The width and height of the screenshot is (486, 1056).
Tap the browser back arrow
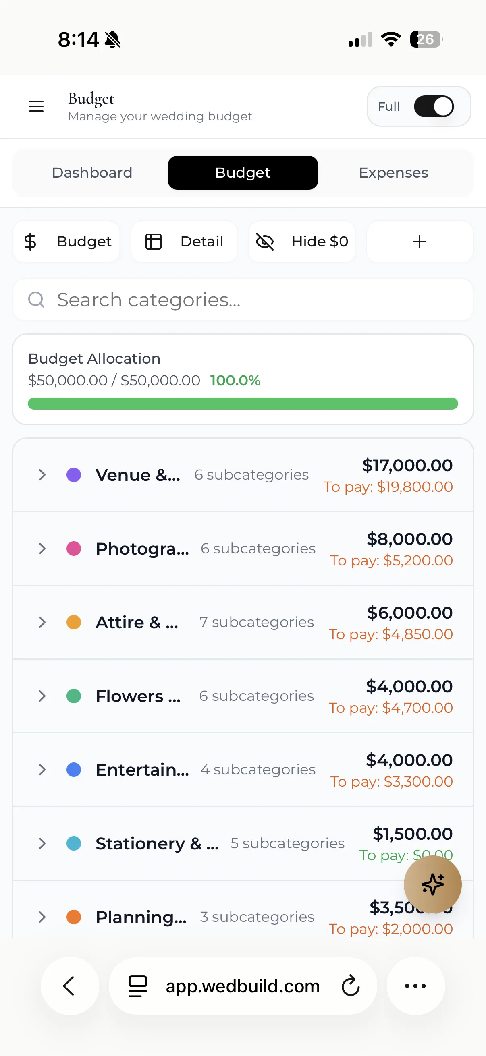pyautogui.click(x=70, y=986)
